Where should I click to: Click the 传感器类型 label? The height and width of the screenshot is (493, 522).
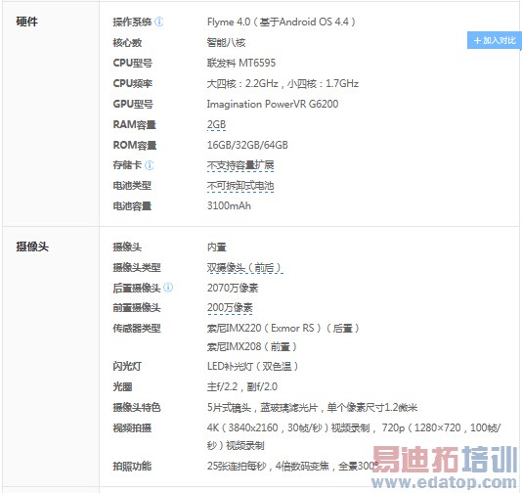[137, 328]
